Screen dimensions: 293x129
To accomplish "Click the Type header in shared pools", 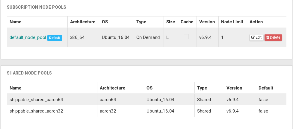I will pos(202,88).
